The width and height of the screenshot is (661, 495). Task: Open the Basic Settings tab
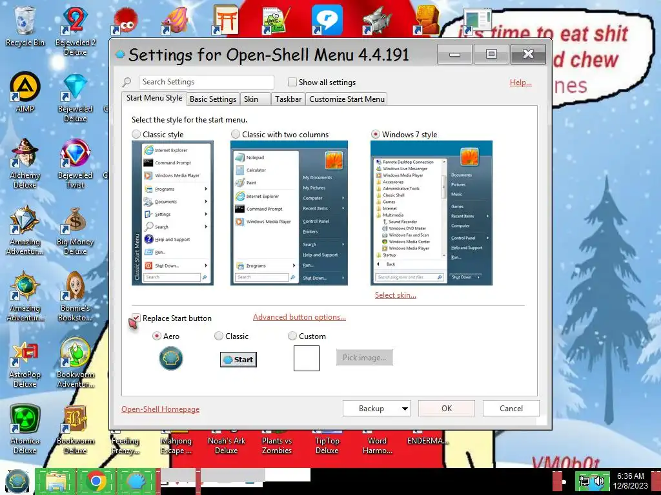tap(213, 99)
